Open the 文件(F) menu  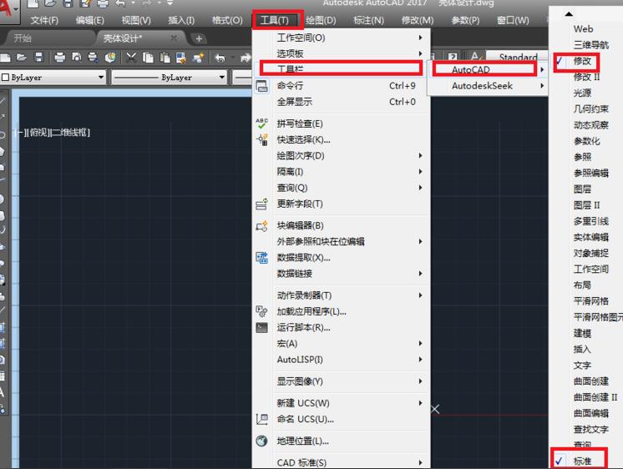coord(44,20)
